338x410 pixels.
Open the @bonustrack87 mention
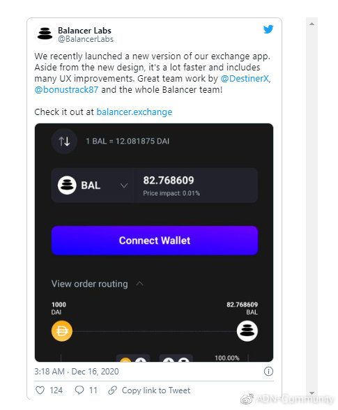pyautogui.click(x=66, y=90)
